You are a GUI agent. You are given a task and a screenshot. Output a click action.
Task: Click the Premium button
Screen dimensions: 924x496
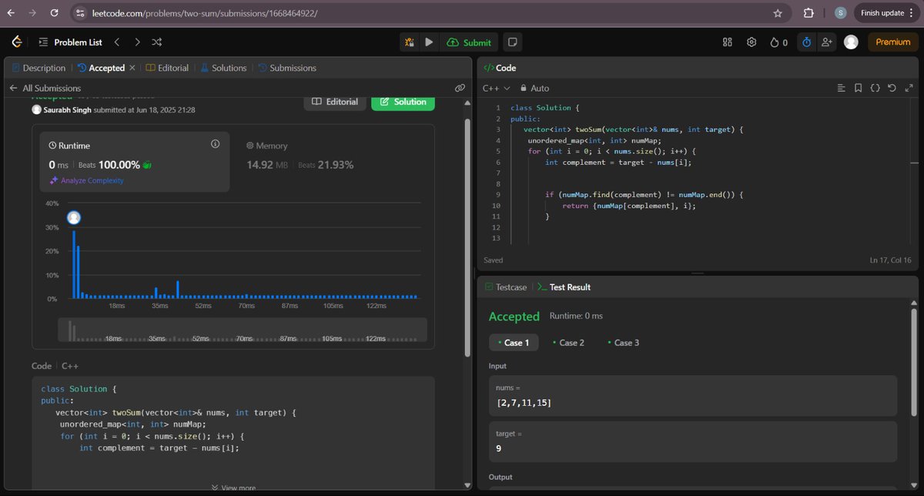click(x=893, y=42)
